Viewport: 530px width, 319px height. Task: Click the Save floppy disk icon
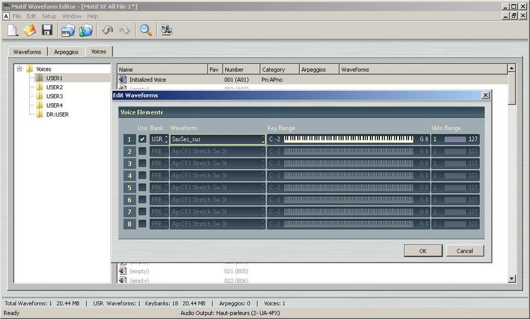click(x=47, y=30)
